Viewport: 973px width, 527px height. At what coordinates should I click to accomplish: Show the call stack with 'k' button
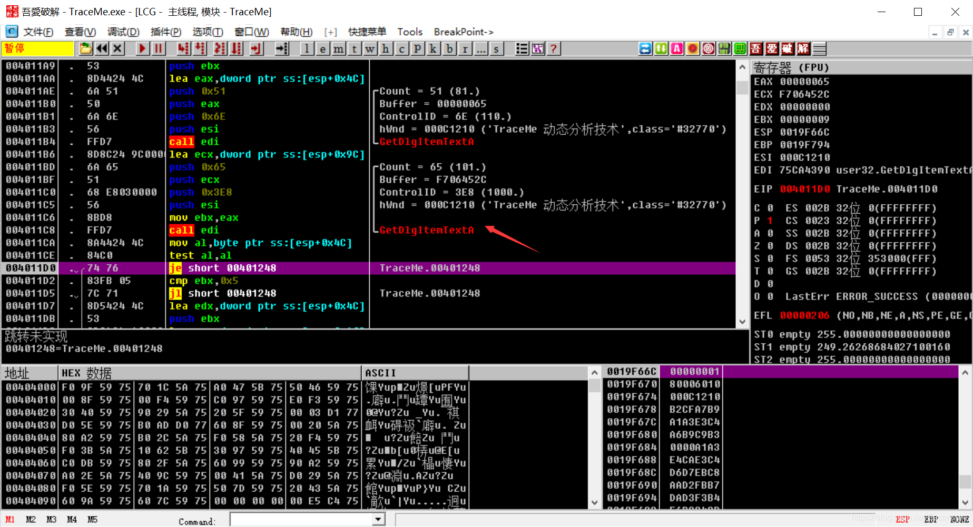[434, 49]
